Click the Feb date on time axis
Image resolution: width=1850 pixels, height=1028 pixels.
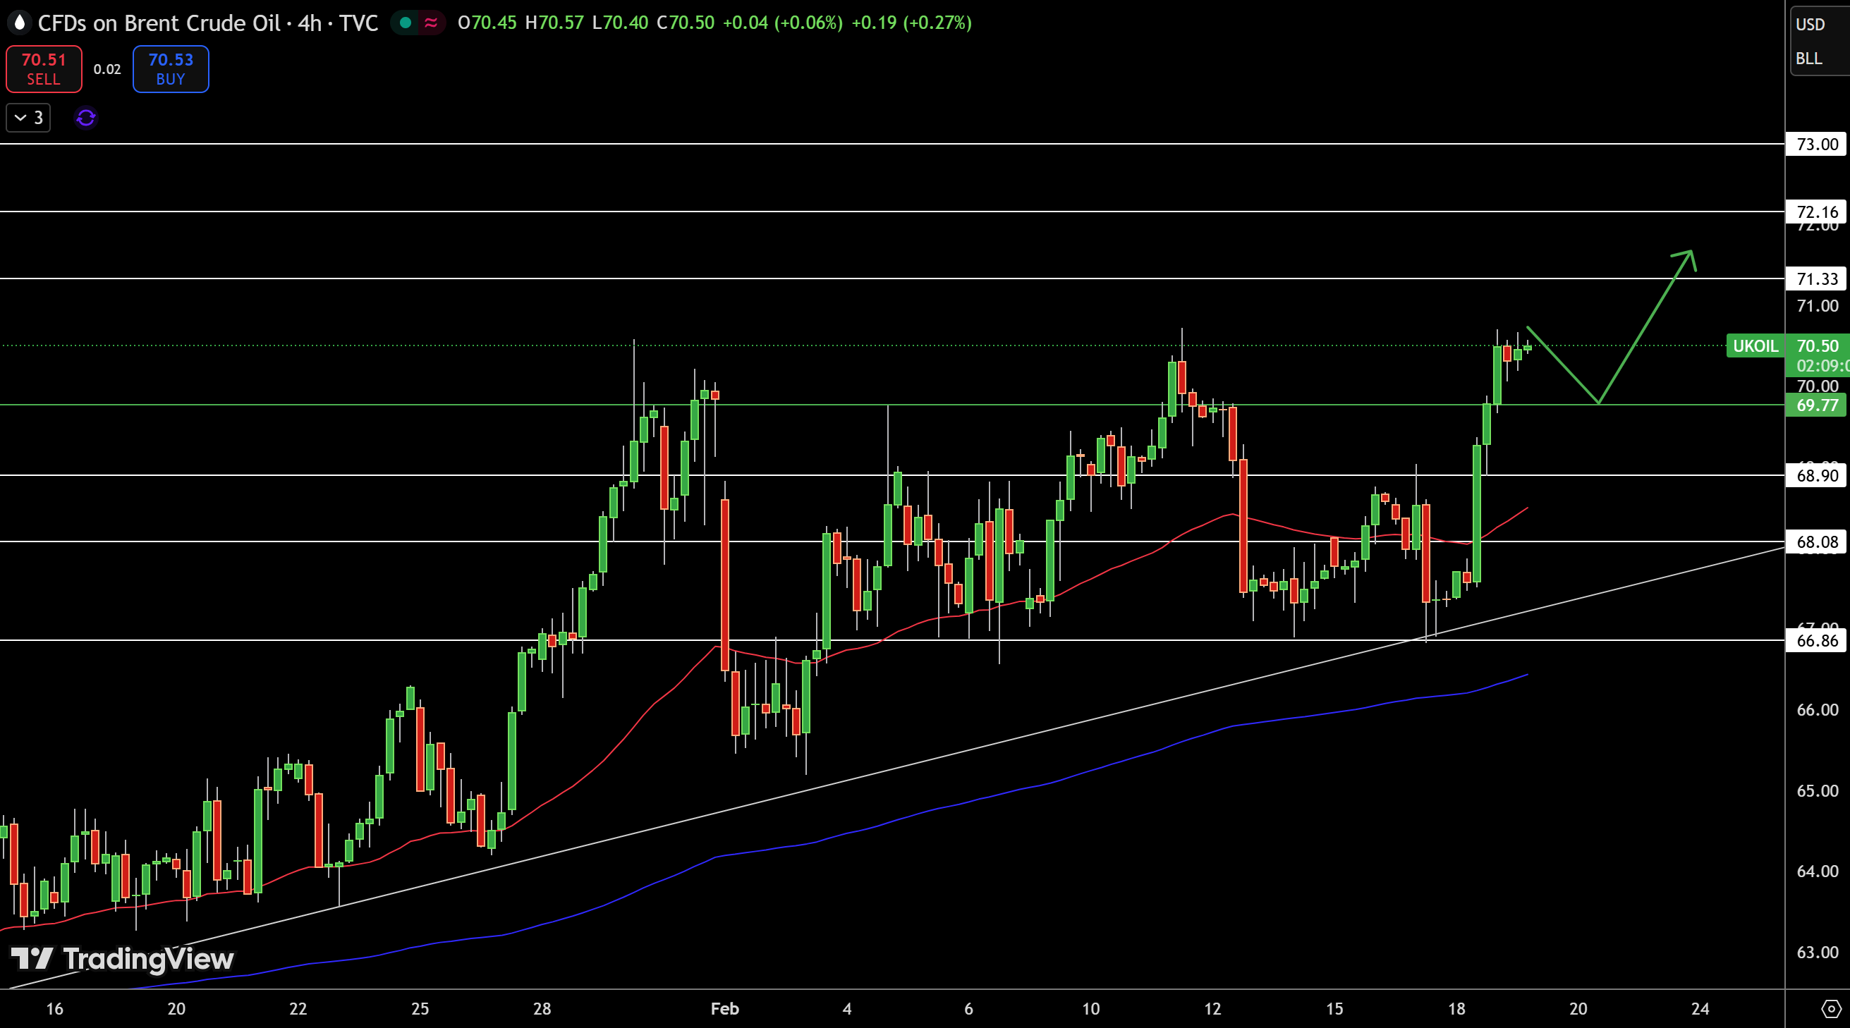pyautogui.click(x=724, y=1009)
